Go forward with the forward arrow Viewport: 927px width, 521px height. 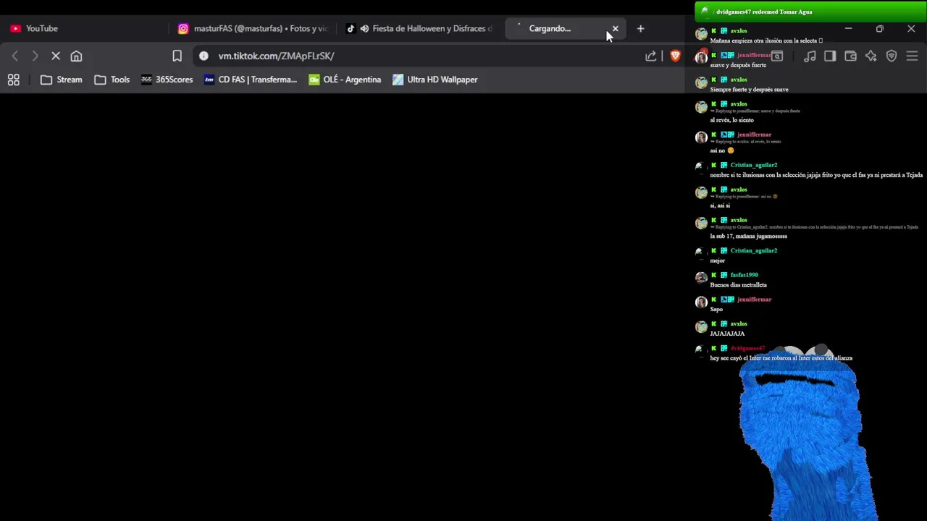pyautogui.click(x=35, y=56)
